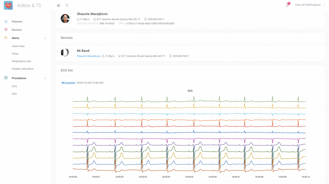Click View All Notifications link
The width and height of the screenshot is (329, 184).
(308, 5)
